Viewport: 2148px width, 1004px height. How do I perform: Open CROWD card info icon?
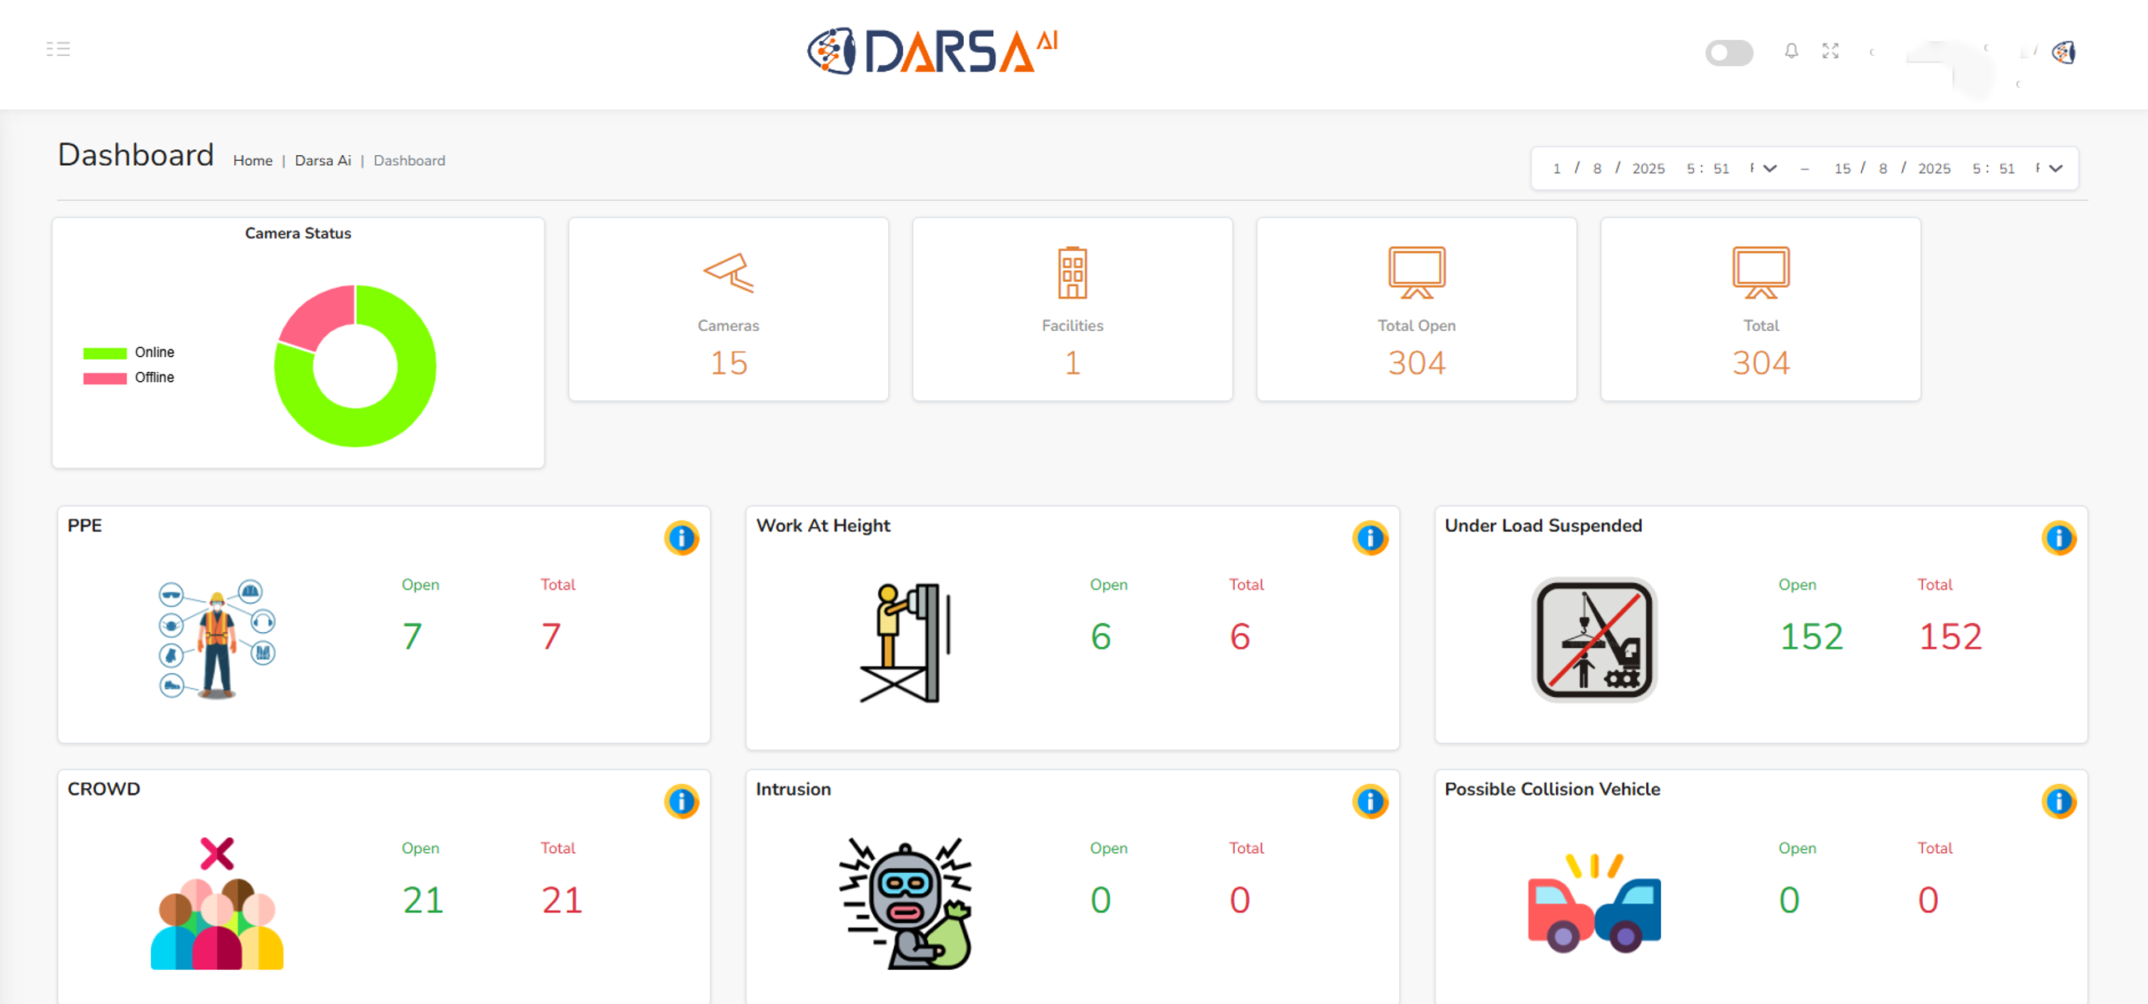pos(681,801)
